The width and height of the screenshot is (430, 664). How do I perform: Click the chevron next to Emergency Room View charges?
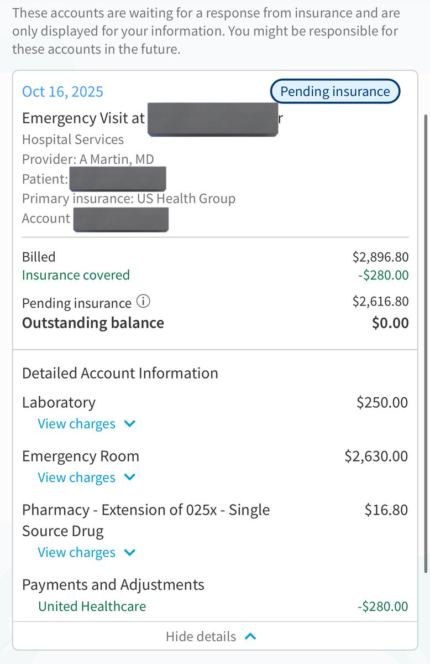point(130,478)
